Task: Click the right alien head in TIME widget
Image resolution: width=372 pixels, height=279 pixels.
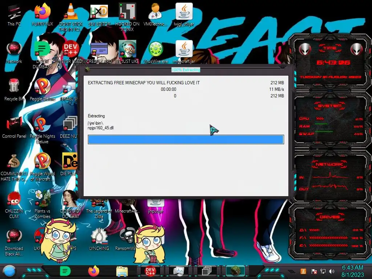Action: click(356, 50)
